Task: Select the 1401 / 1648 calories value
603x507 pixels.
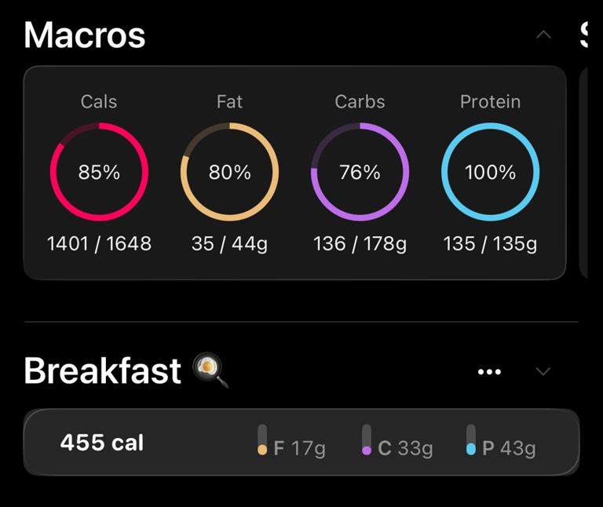Action: click(99, 243)
